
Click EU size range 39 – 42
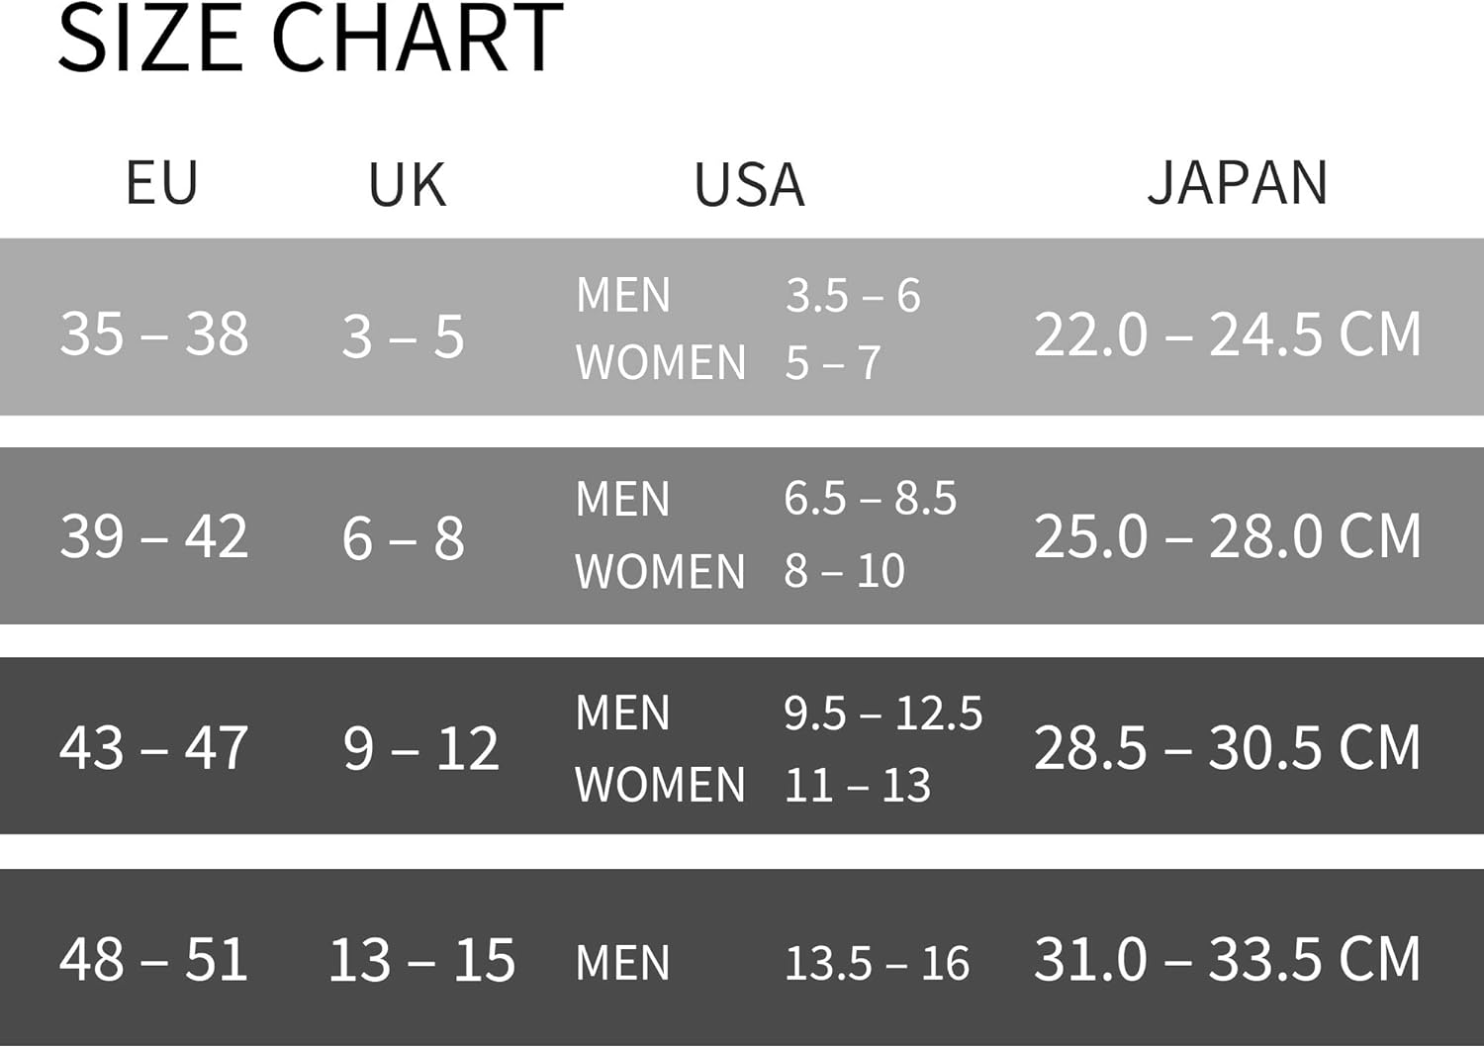(154, 537)
